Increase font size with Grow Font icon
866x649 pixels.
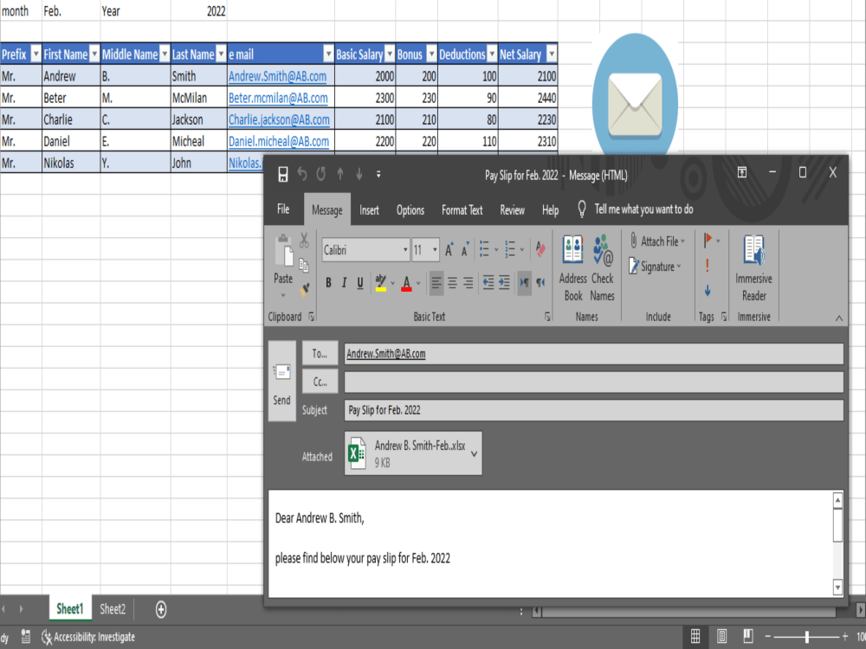tap(449, 250)
